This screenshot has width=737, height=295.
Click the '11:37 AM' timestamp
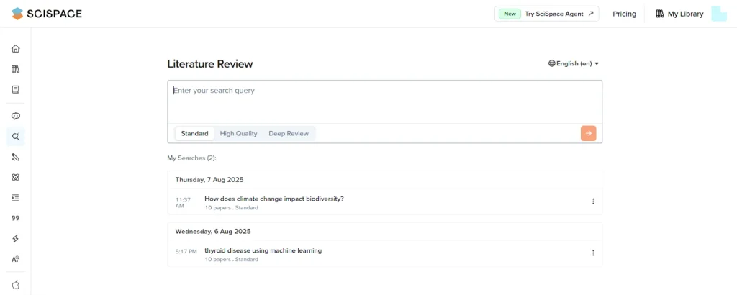coord(183,202)
